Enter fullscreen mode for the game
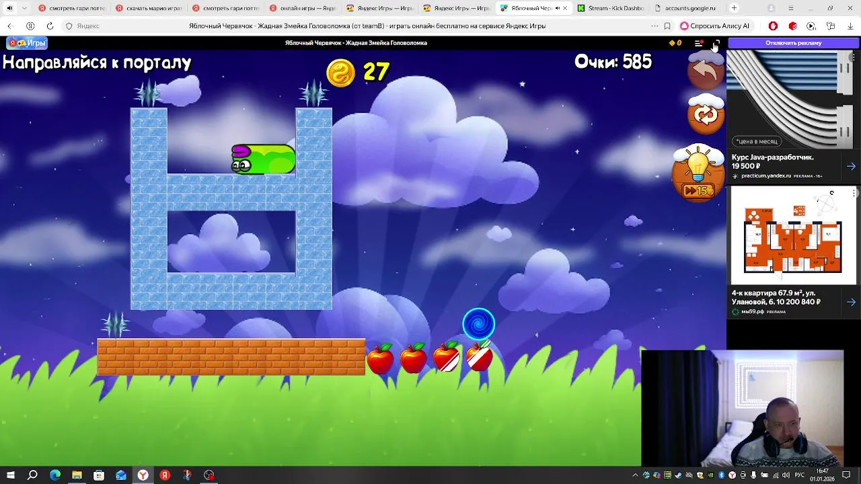Screen dimensions: 861x484 click(716, 43)
